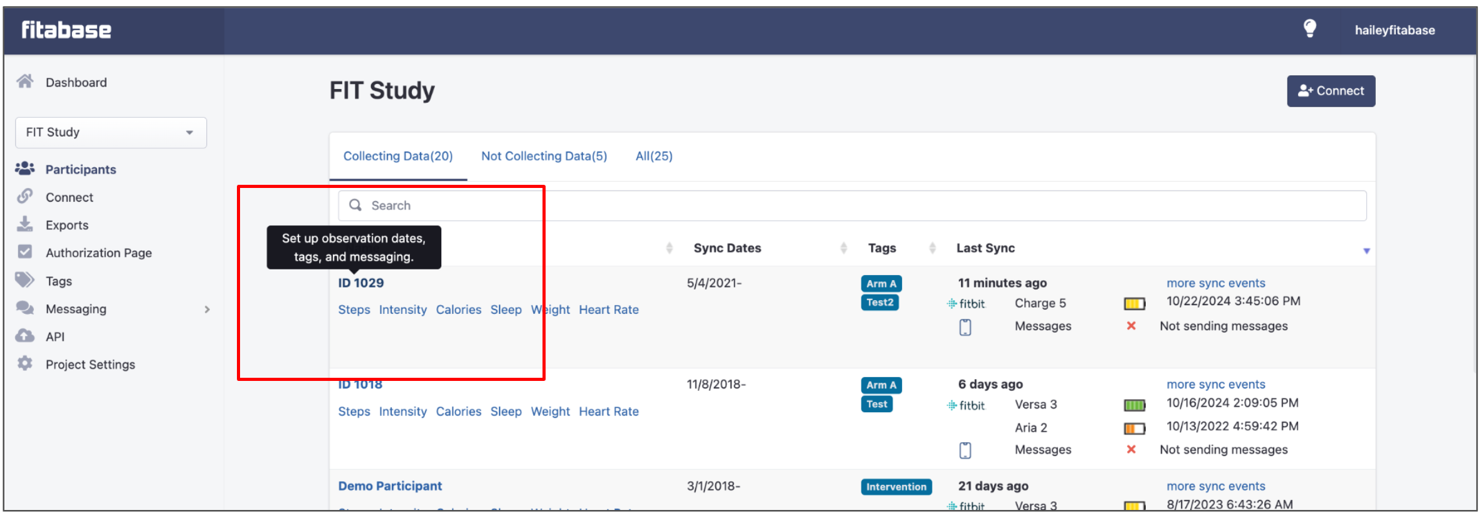Click the Test tag on ID 1018
The height and width of the screenshot is (520, 1483).
[x=877, y=404]
